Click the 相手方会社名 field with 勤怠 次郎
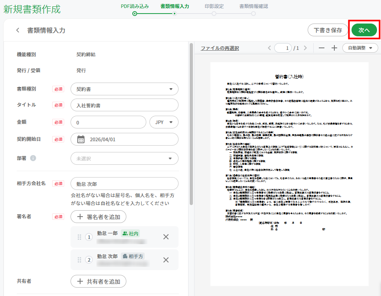This screenshot has width=381, height=296. [x=124, y=184]
